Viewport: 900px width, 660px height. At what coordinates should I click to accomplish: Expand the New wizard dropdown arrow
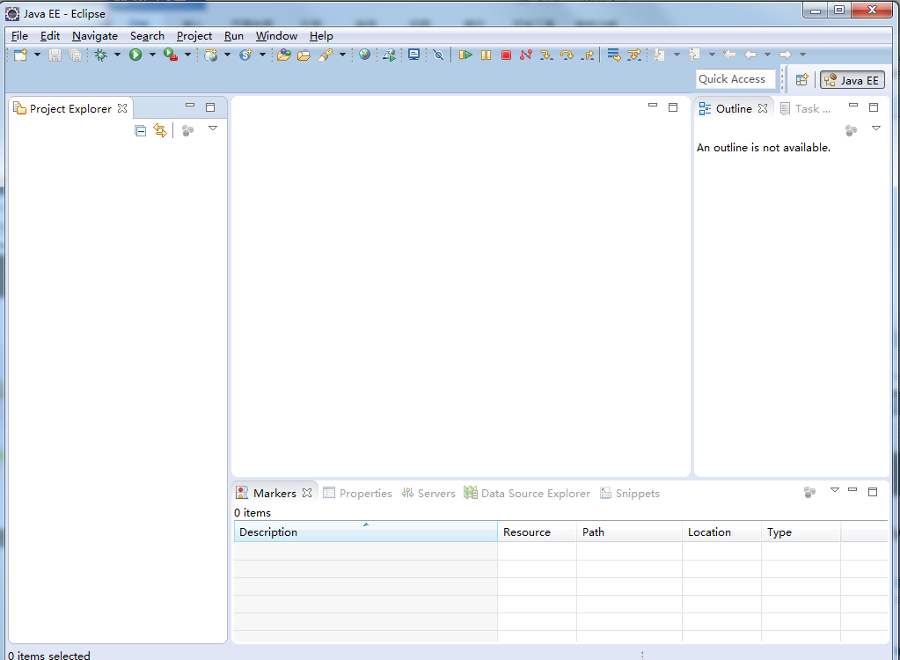click(37, 55)
